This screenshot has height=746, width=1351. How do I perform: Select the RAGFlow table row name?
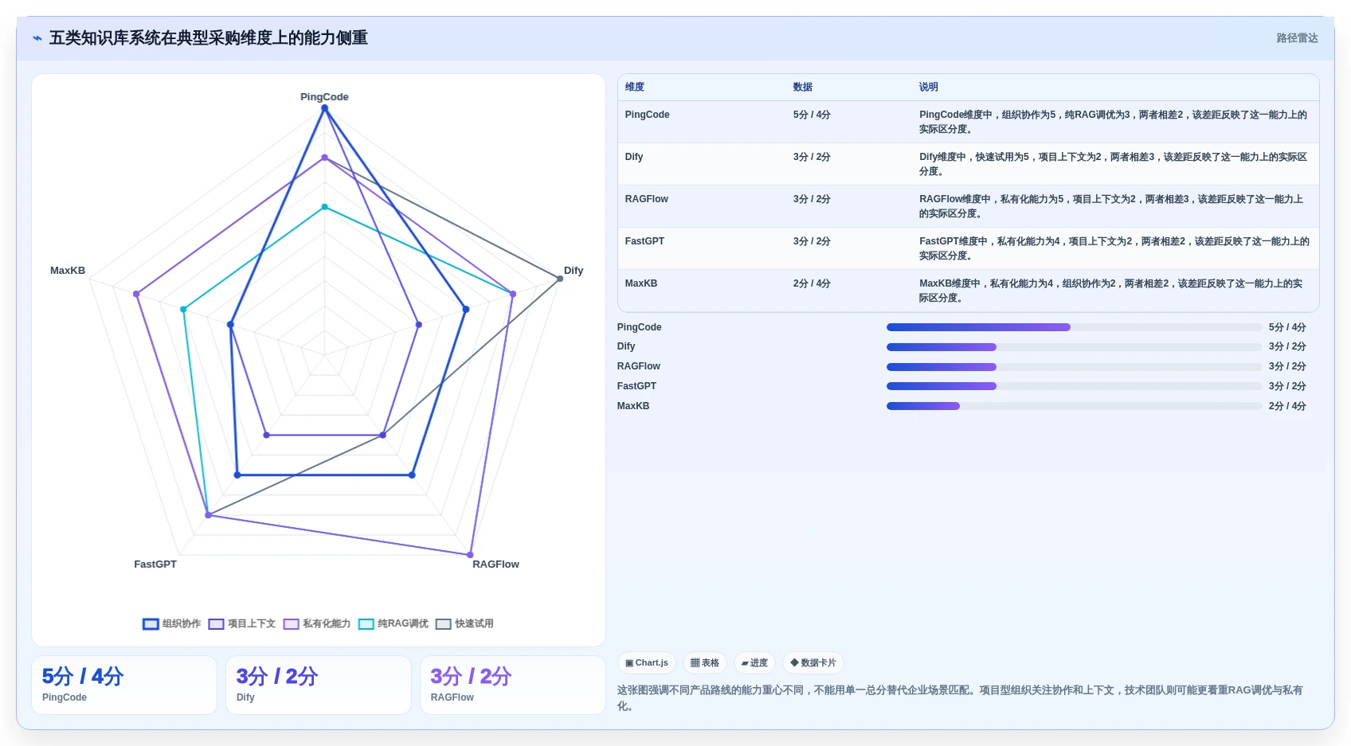coord(647,199)
